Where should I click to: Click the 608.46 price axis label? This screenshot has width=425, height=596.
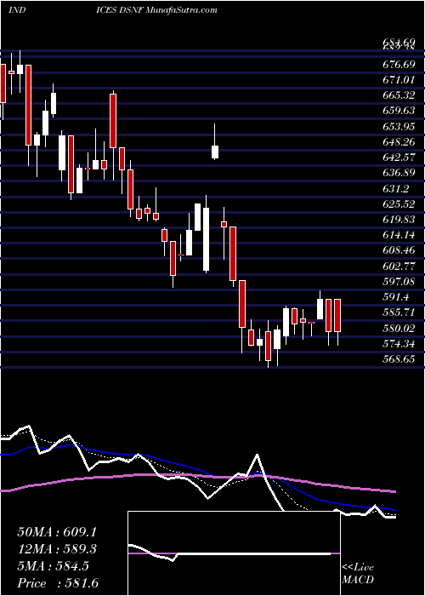(x=399, y=251)
